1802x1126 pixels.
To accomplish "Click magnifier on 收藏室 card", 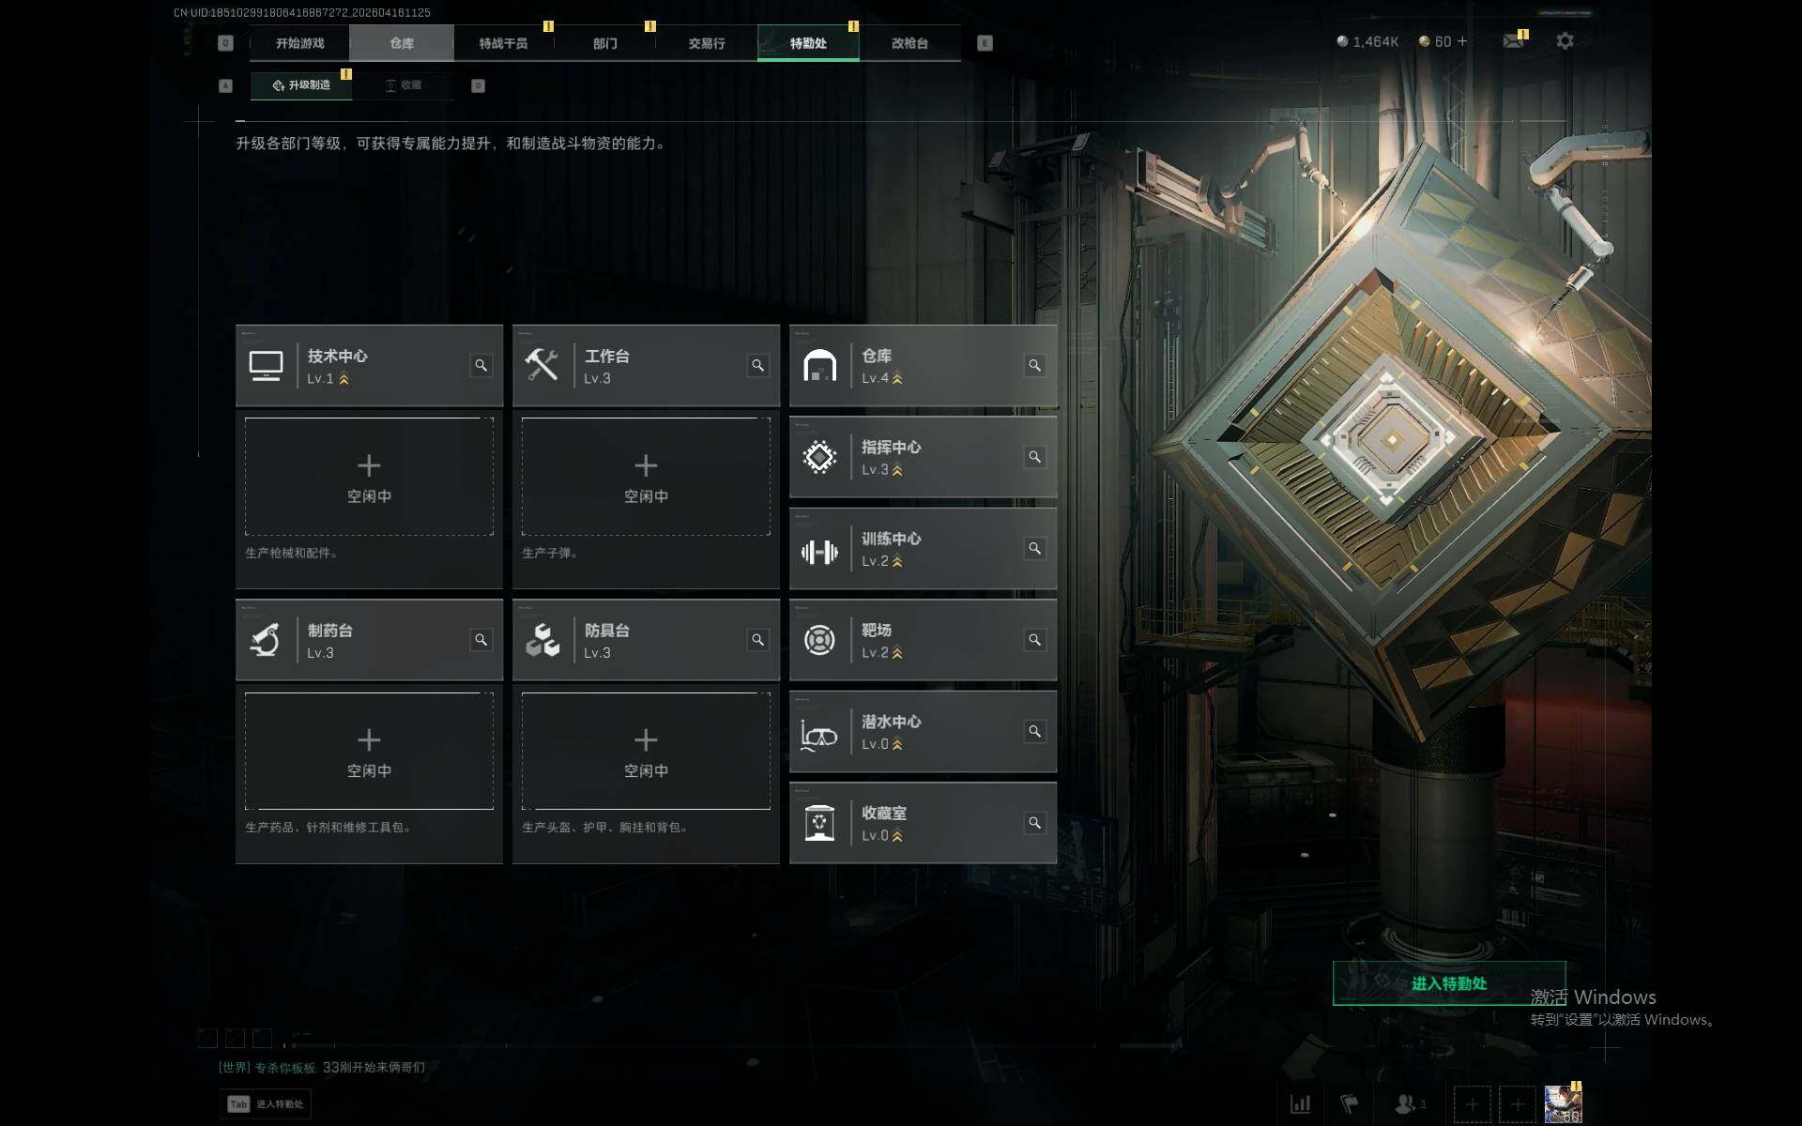I will click(1034, 823).
